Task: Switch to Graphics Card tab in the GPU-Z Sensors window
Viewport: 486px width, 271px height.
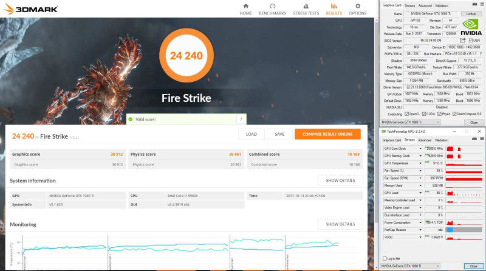Action: [x=392, y=140]
